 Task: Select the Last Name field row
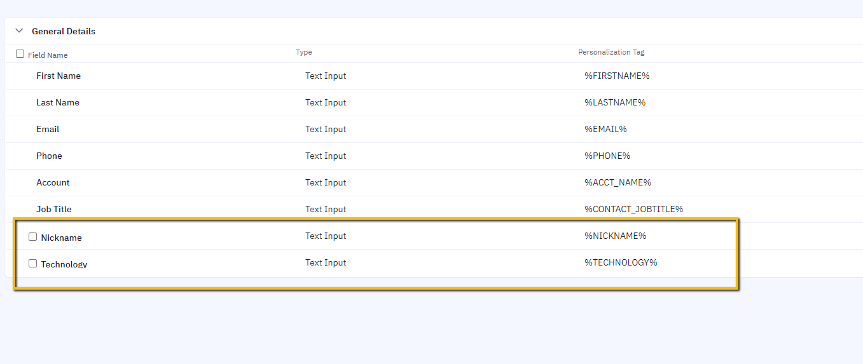pyautogui.click(x=434, y=102)
